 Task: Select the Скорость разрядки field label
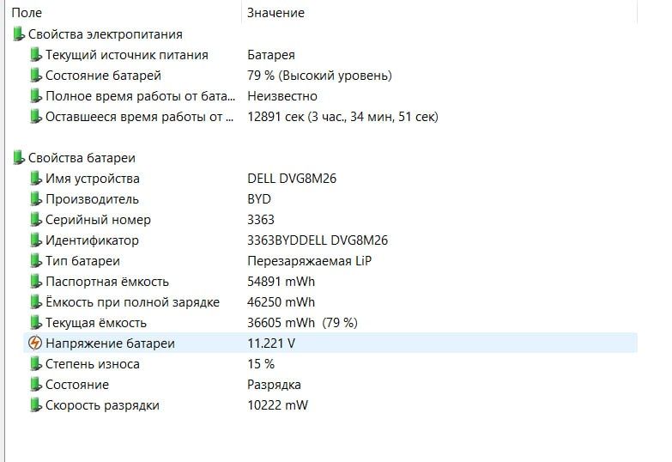102,405
